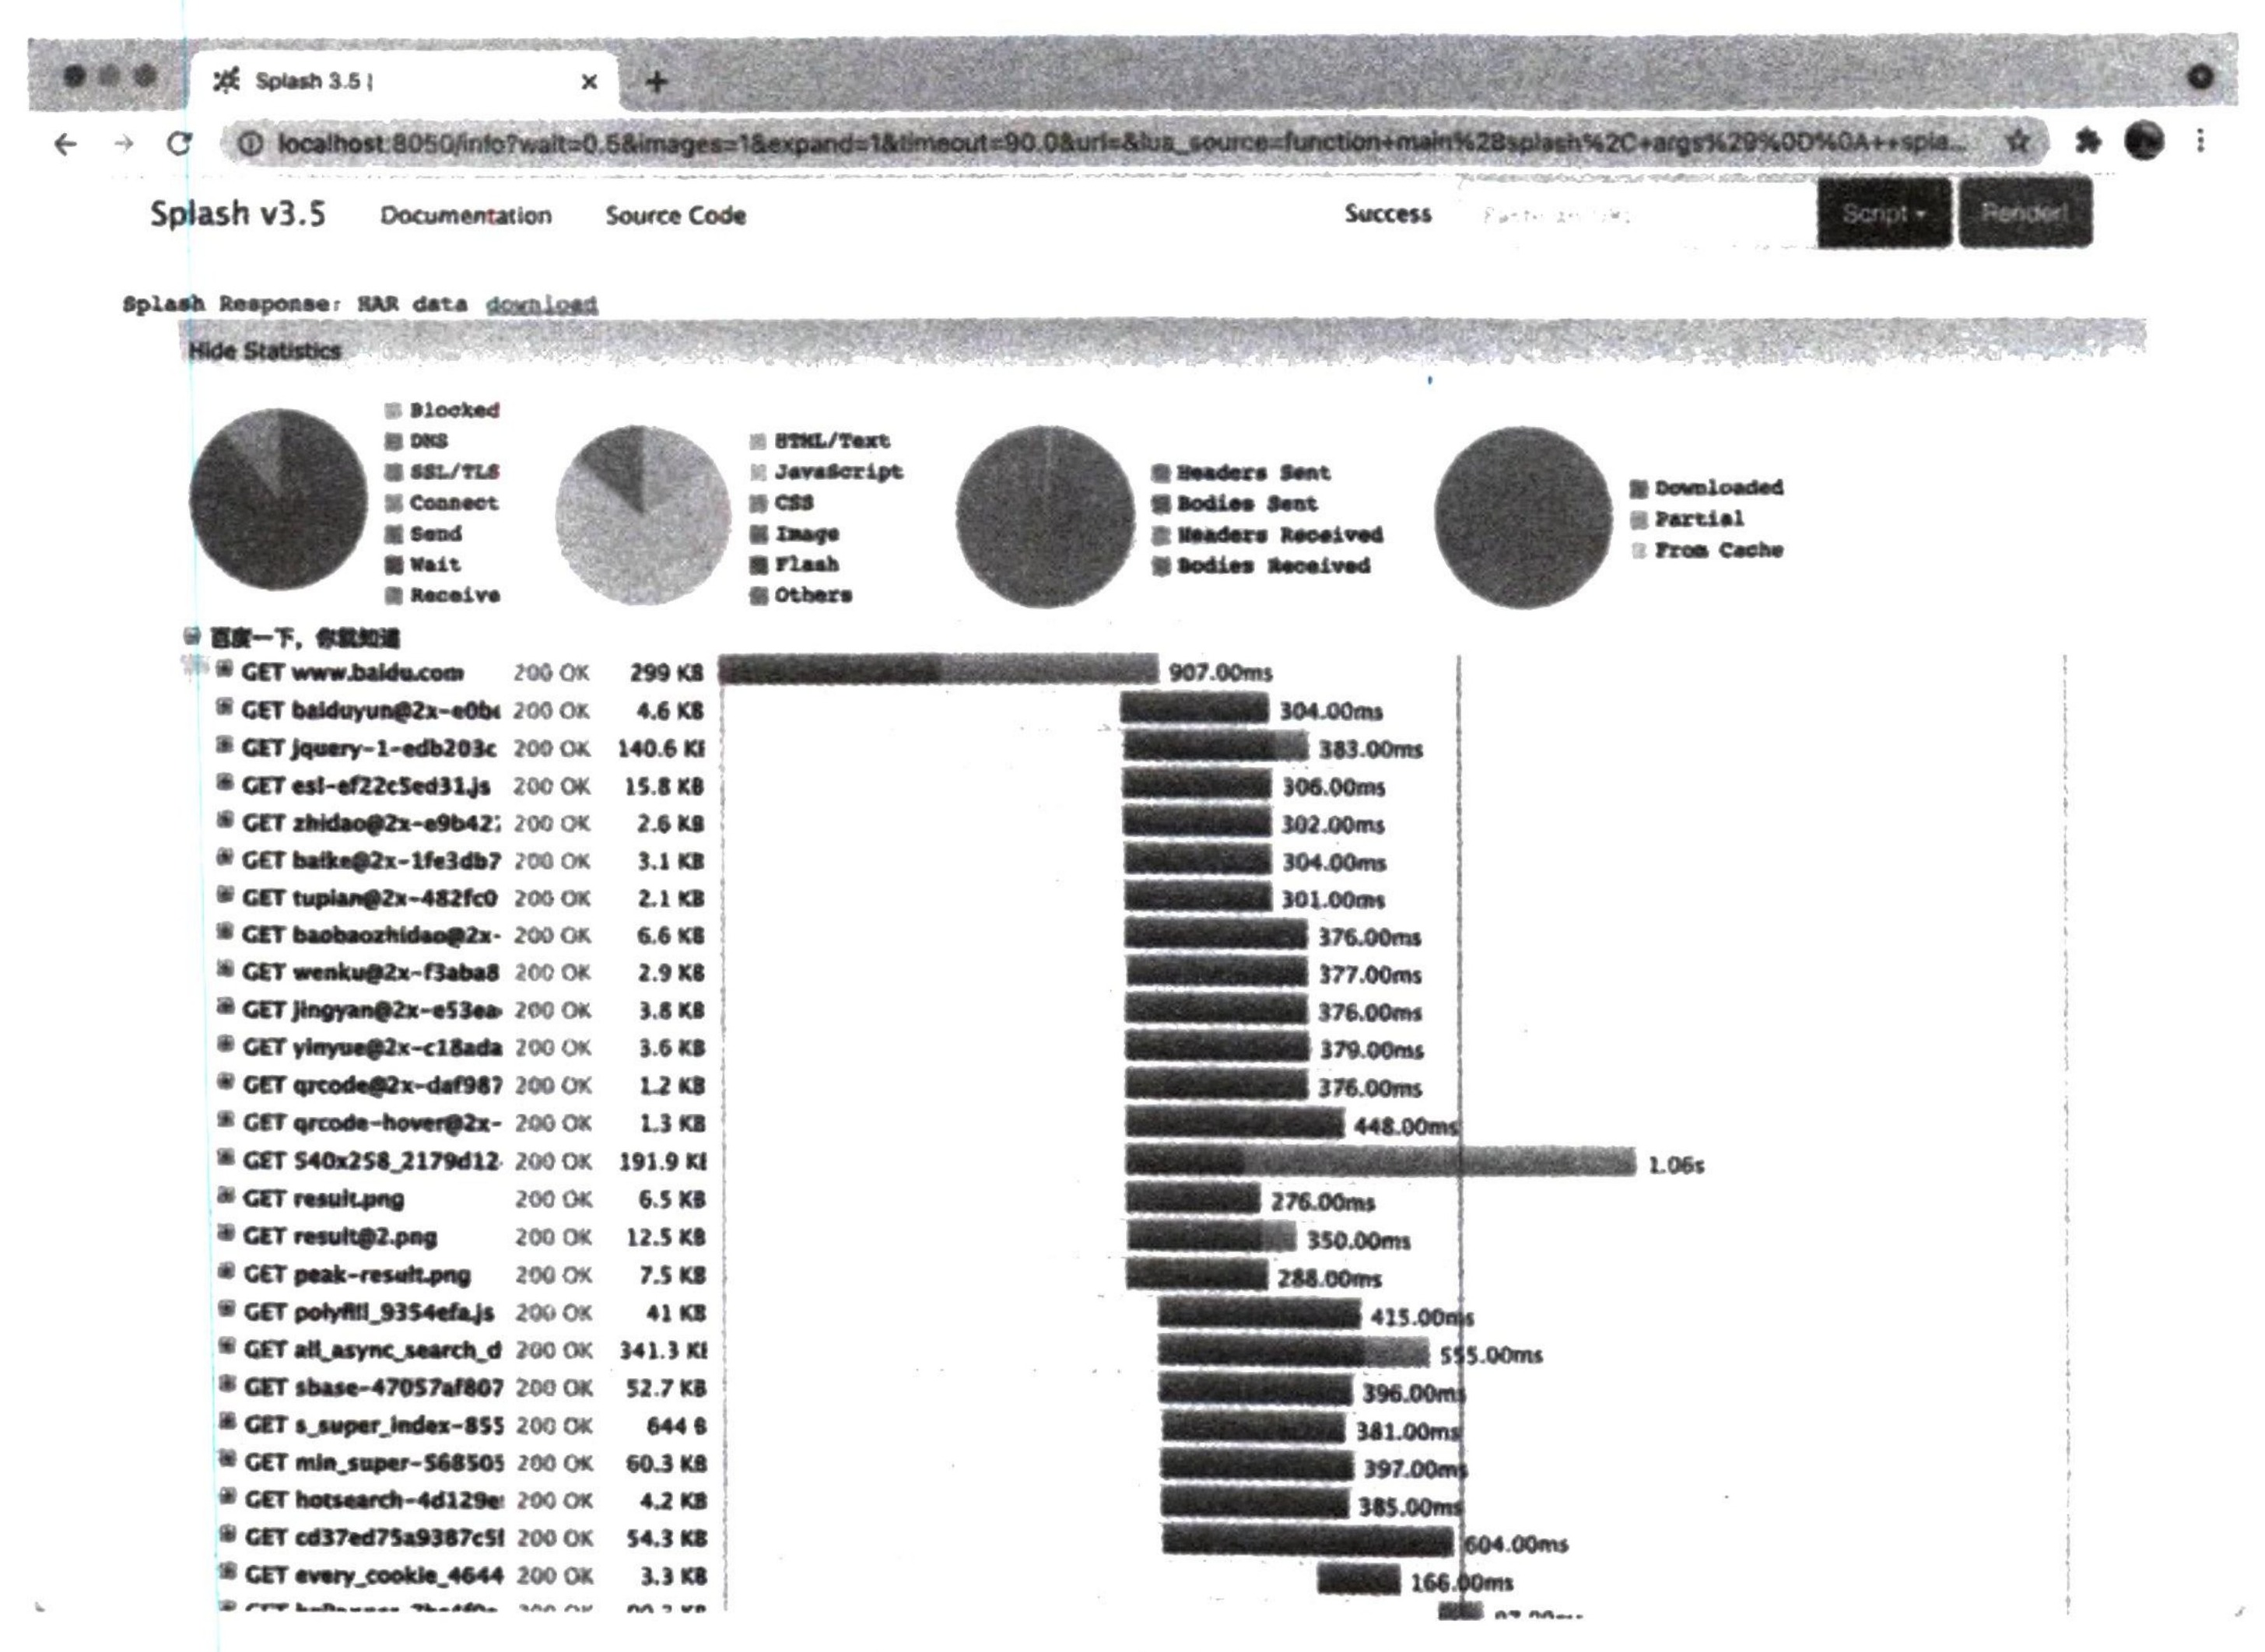Viewport: 2265px width, 1652px height.
Task: Toggle the From Cache legend entry
Action: [1708, 550]
